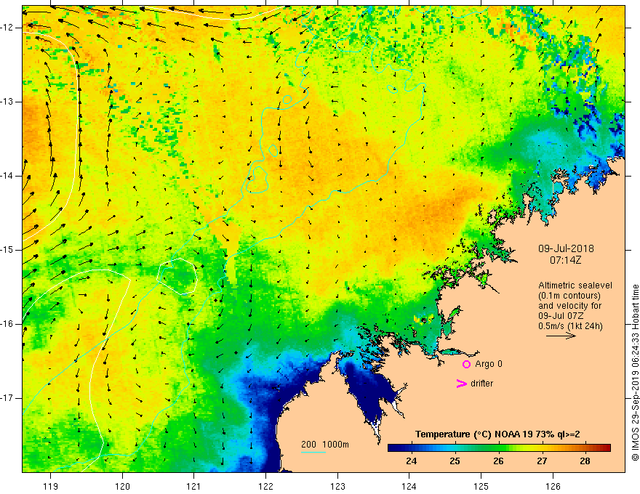This screenshot has height=494, width=640.
Task: Click longitude axis label '120'
Action: coord(122,486)
